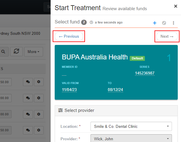Edit series number 145236987
This screenshot has width=181, height=142.
145,73
